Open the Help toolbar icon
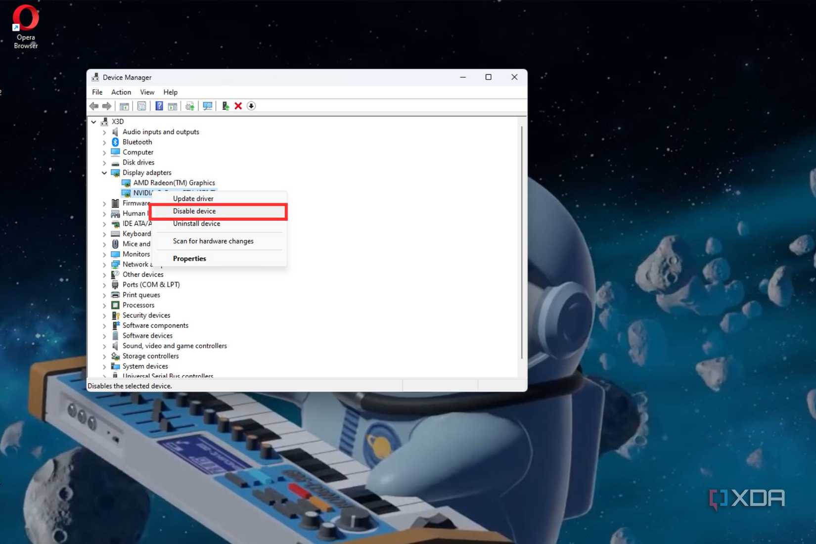The image size is (816, 544). click(159, 106)
